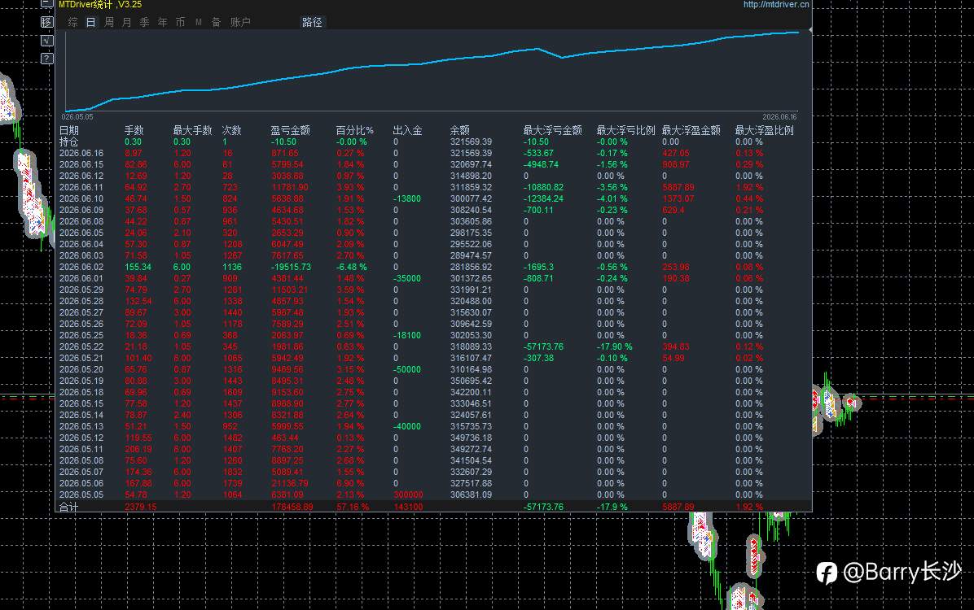Click the 21136.79 profit cell

(x=287, y=483)
